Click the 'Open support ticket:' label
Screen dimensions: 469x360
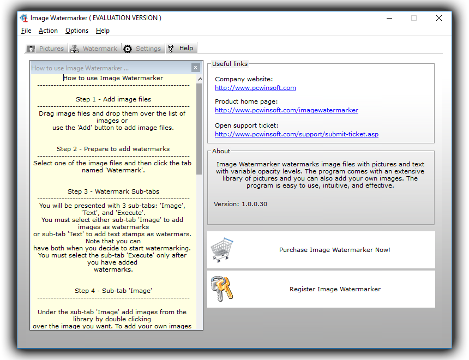click(246, 125)
